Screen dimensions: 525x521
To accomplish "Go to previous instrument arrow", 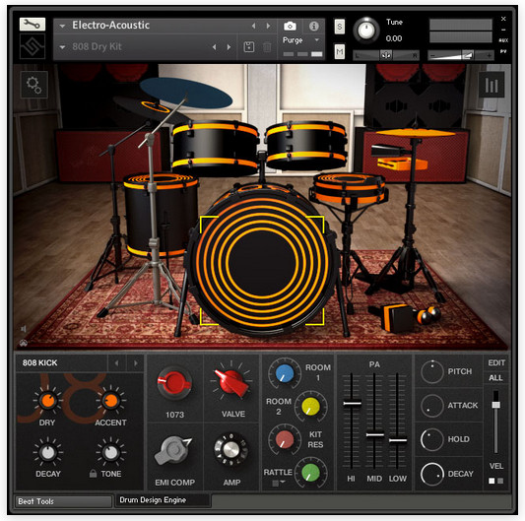I will coord(253,26).
